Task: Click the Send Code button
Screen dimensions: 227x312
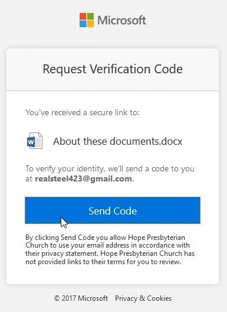Action: pos(113,210)
